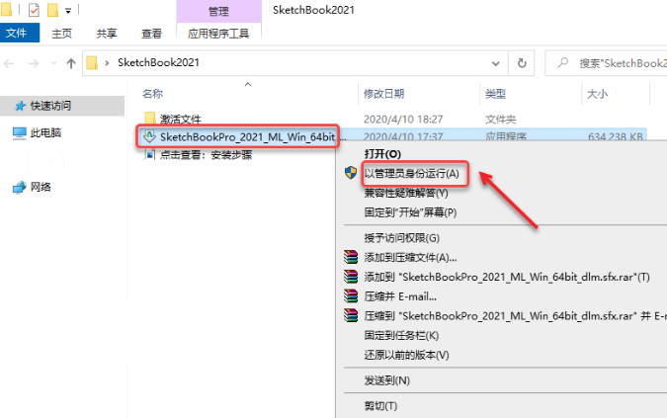Select the 点击查看：安装步骤 file
This screenshot has height=418, width=667.
click(206, 155)
